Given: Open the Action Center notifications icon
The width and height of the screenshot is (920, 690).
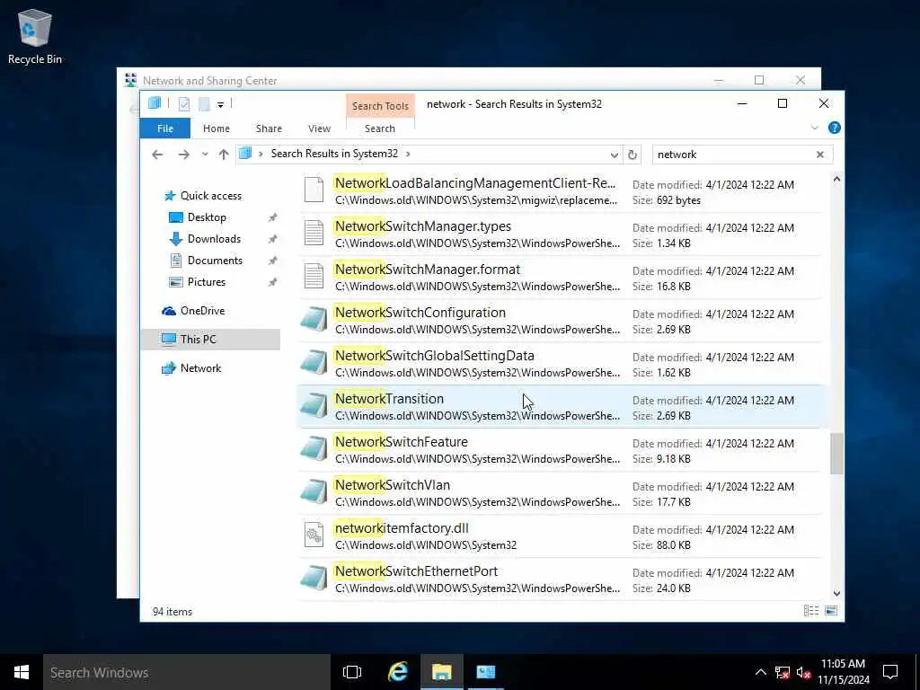Looking at the screenshot, I should point(890,672).
